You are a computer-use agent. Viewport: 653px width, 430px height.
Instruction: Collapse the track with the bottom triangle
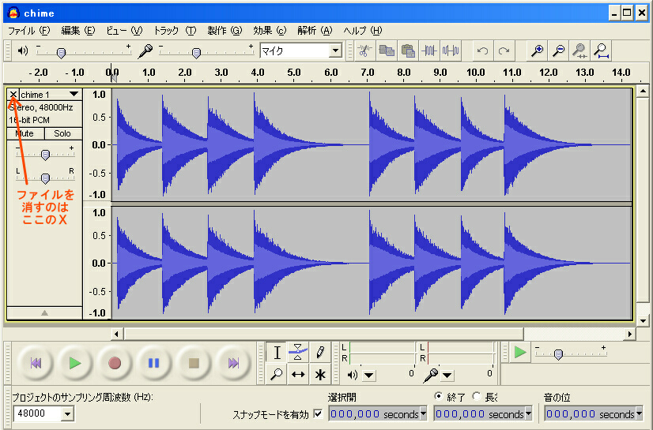(44, 313)
